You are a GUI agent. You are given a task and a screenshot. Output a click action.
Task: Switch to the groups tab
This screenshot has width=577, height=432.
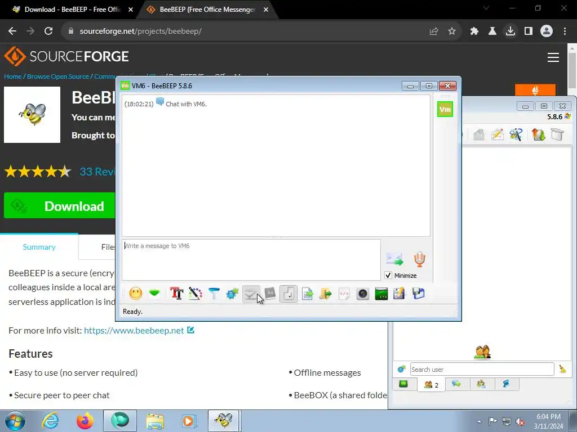coord(481,384)
